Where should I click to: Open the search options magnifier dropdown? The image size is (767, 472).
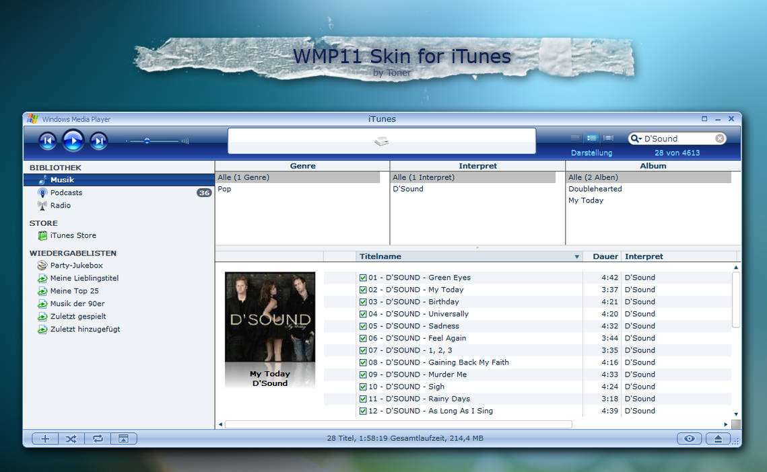[636, 138]
